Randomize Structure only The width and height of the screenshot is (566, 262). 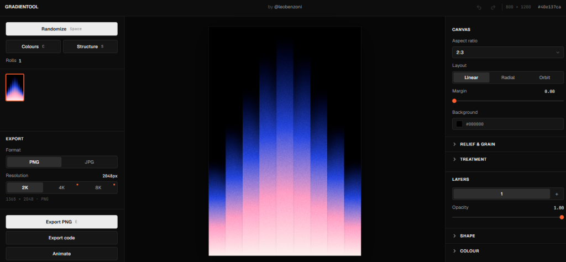coord(90,46)
